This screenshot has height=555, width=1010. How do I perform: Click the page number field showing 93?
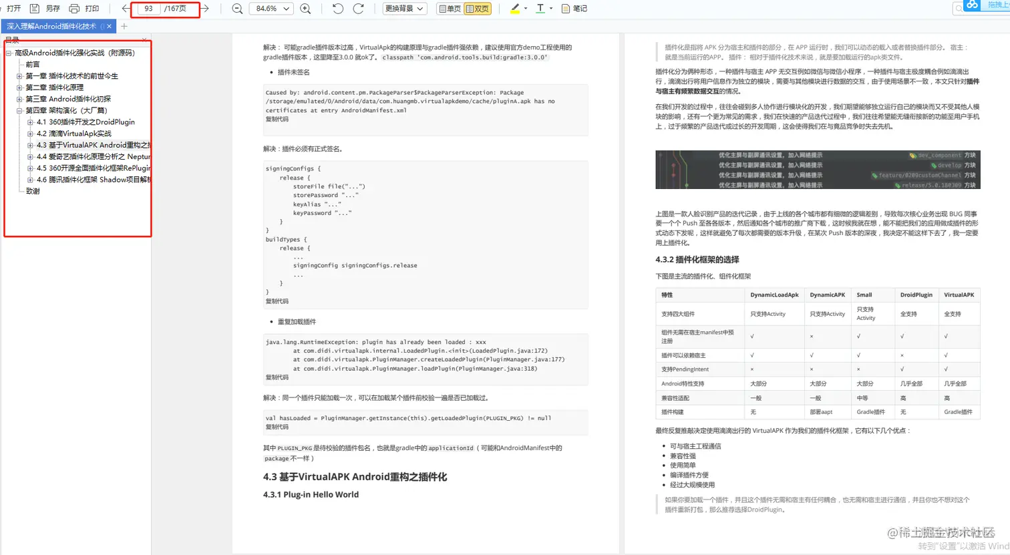(148, 9)
